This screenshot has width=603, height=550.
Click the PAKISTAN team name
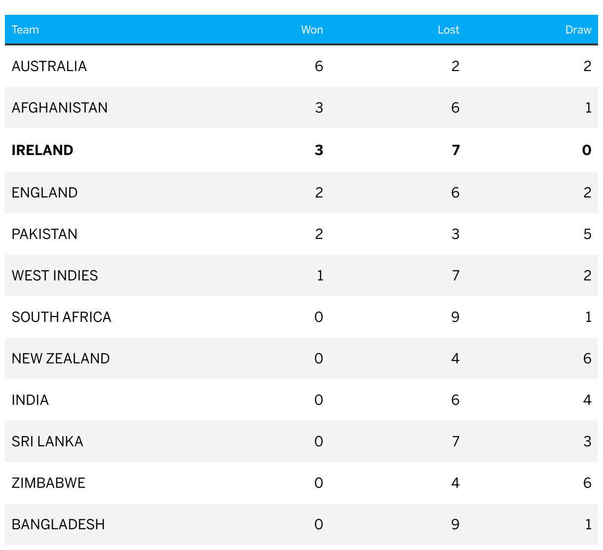coord(44,234)
